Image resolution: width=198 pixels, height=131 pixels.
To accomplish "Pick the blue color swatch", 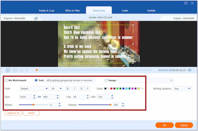I will 123,89.
